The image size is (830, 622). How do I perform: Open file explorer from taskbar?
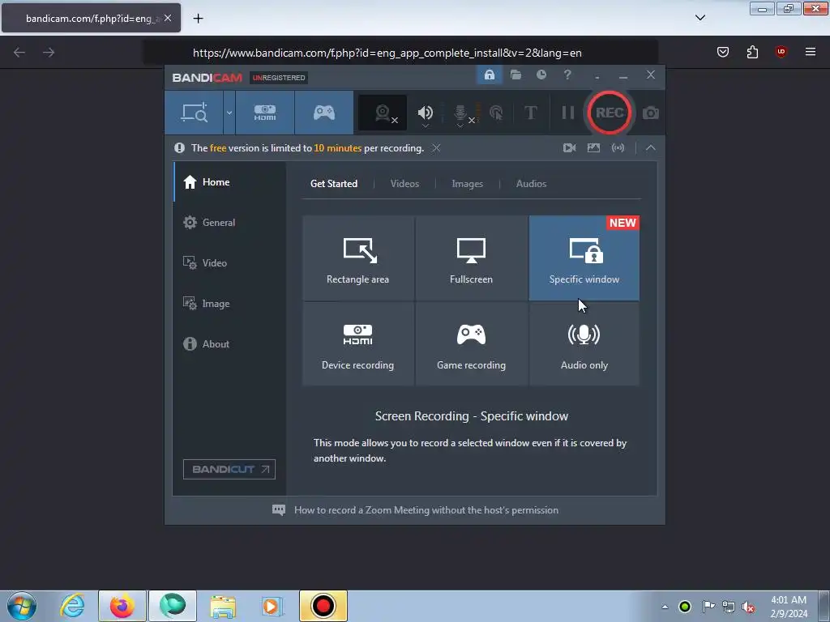(223, 606)
